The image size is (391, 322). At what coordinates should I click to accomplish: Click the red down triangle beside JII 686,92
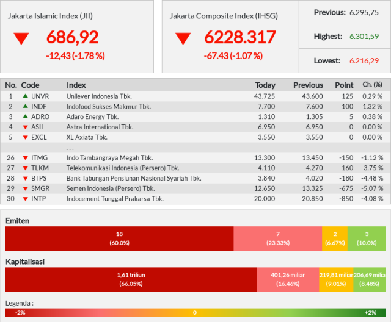click(21, 39)
